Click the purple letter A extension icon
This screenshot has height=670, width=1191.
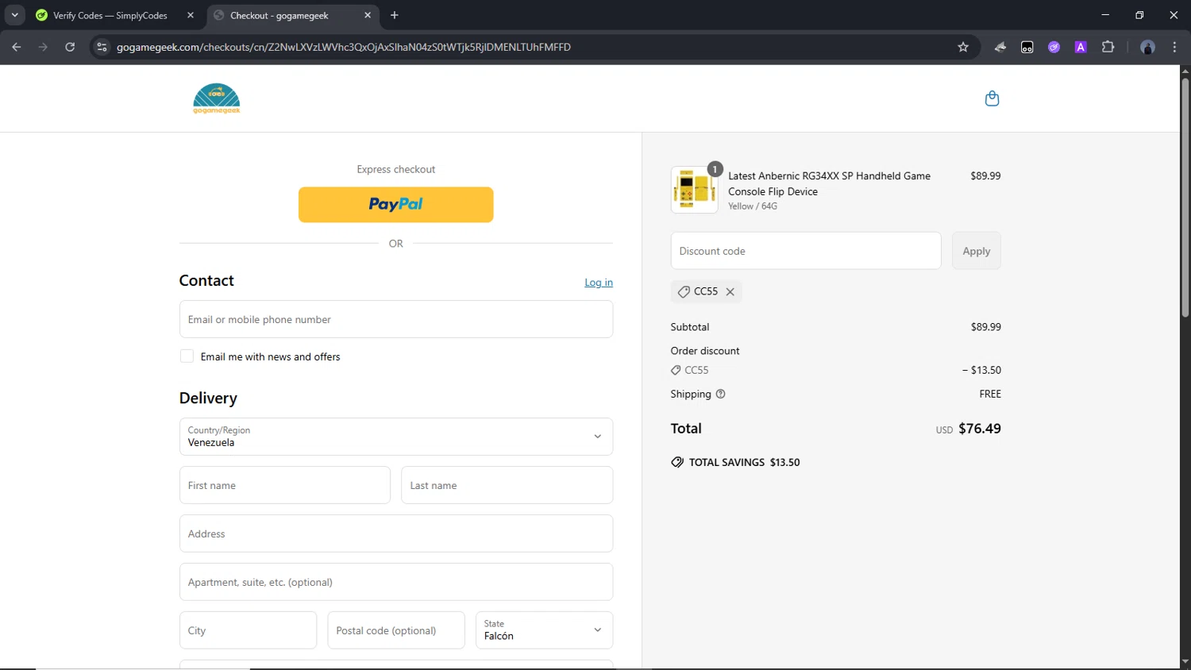1081,47
